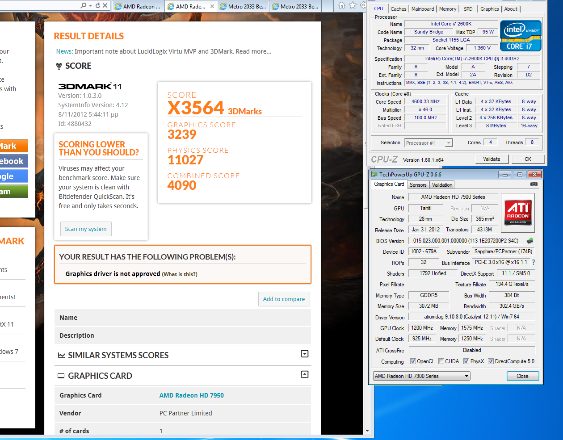
Task: Click the Close button in GPU-Z
Action: [x=522, y=376]
